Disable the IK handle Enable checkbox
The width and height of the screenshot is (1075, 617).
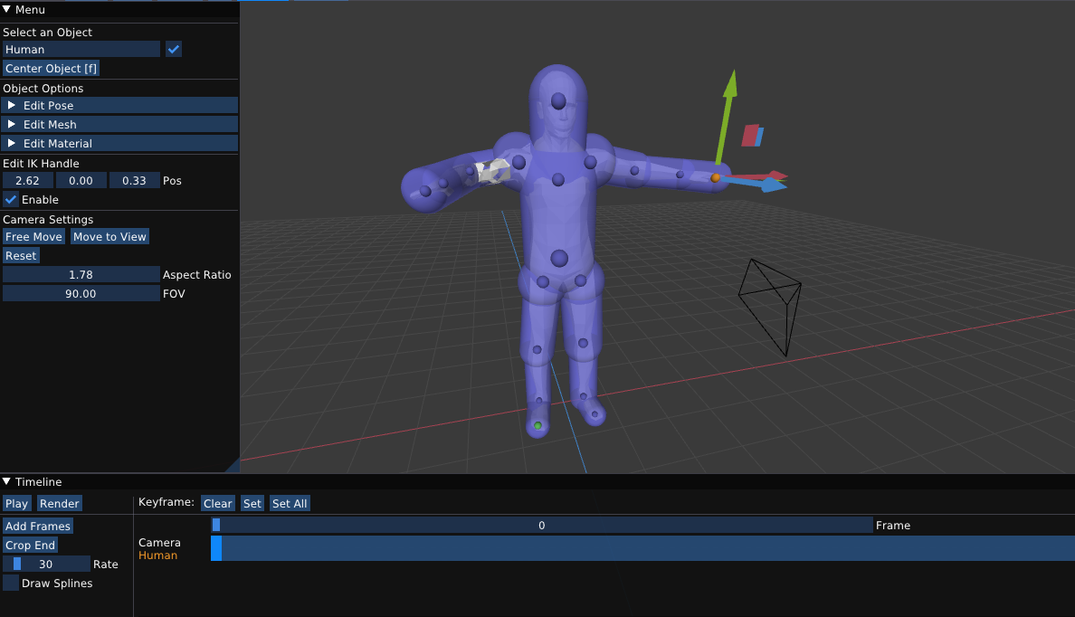click(x=11, y=200)
